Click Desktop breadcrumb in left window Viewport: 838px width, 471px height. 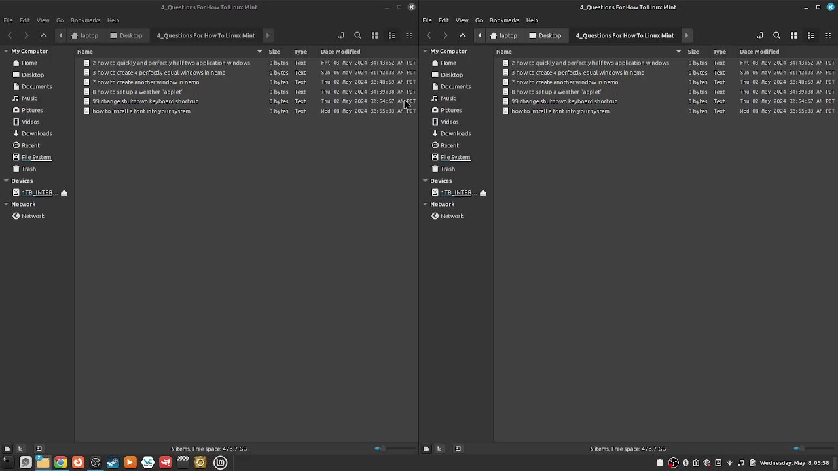[126, 35]
